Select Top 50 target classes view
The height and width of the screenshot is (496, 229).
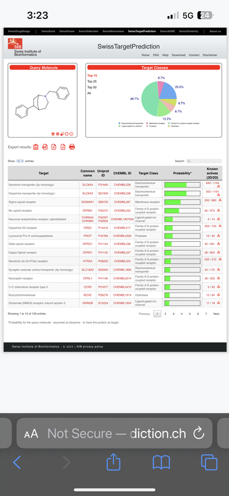(92, 87)
